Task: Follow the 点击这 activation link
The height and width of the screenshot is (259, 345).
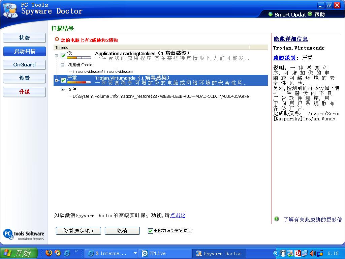Action: pyautogui.click(x=178, y=215)
